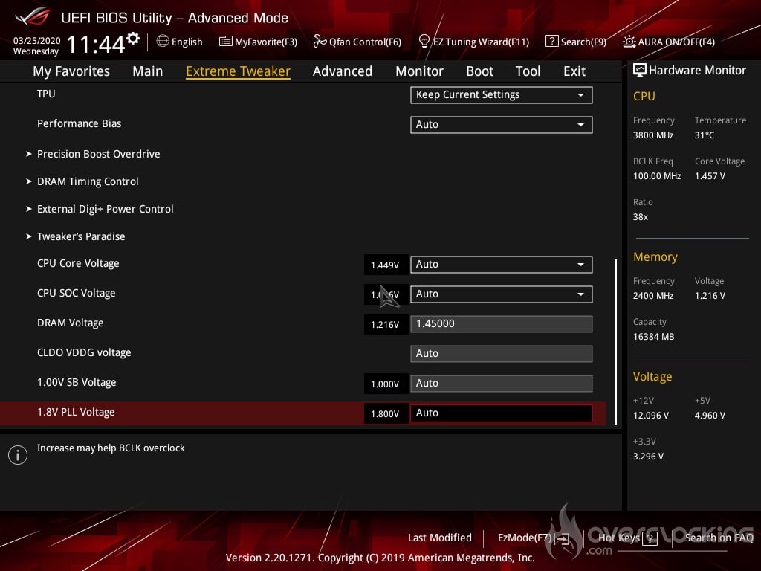Open the Exit tab
The height and width of the screenshot is (571, 761).
click(x=574, y=71)
